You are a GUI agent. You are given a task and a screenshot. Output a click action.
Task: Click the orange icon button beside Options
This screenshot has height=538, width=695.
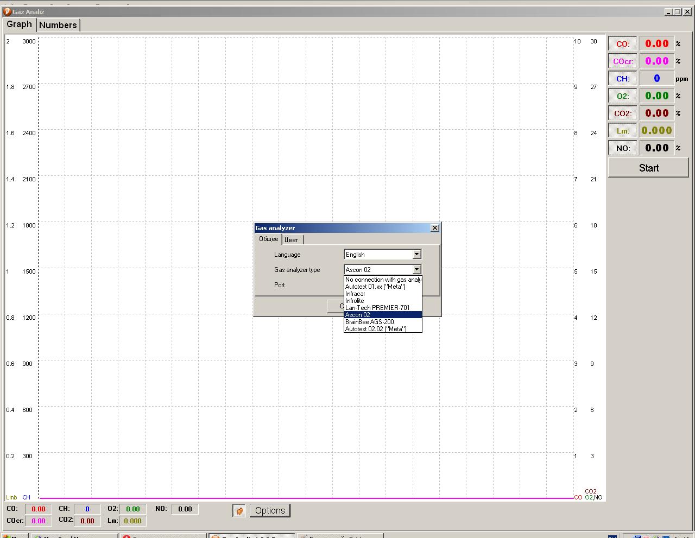tap(239, 510)
